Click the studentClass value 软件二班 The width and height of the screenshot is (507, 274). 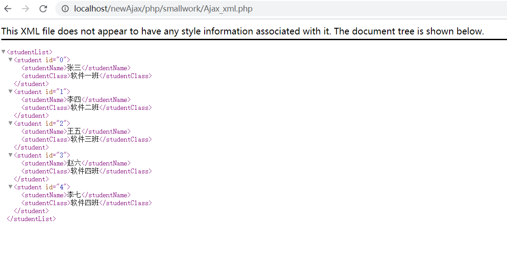pyautogui.click(x=85, y=108)
